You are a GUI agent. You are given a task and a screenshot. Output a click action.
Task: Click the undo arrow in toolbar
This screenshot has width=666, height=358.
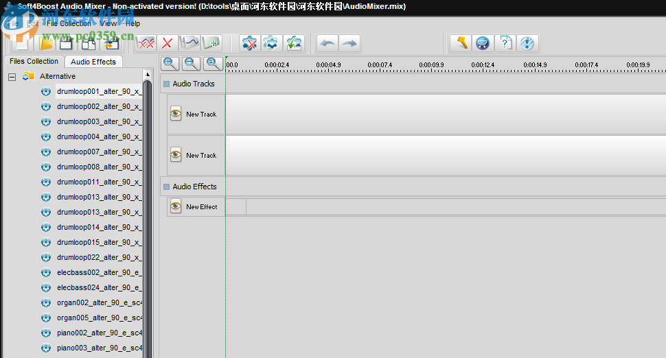click(328, 43)
